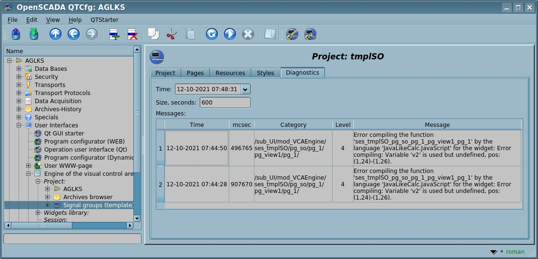
Task: Open the manual book icon
Action: coord(270,34)
